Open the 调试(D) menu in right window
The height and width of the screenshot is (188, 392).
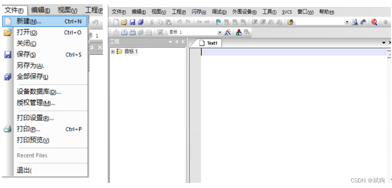(219, 12)
